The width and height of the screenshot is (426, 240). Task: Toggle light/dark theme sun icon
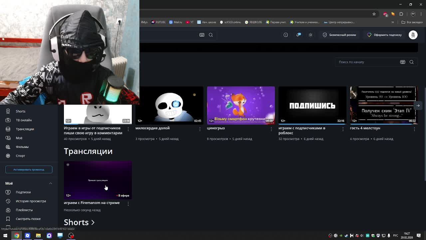(x=311, y=35)
